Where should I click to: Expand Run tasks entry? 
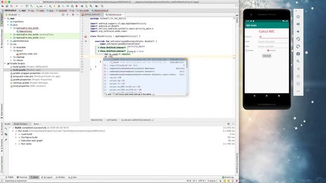click(16, 144)
